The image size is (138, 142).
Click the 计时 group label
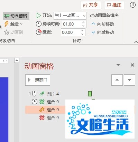[x=77, y=41]
